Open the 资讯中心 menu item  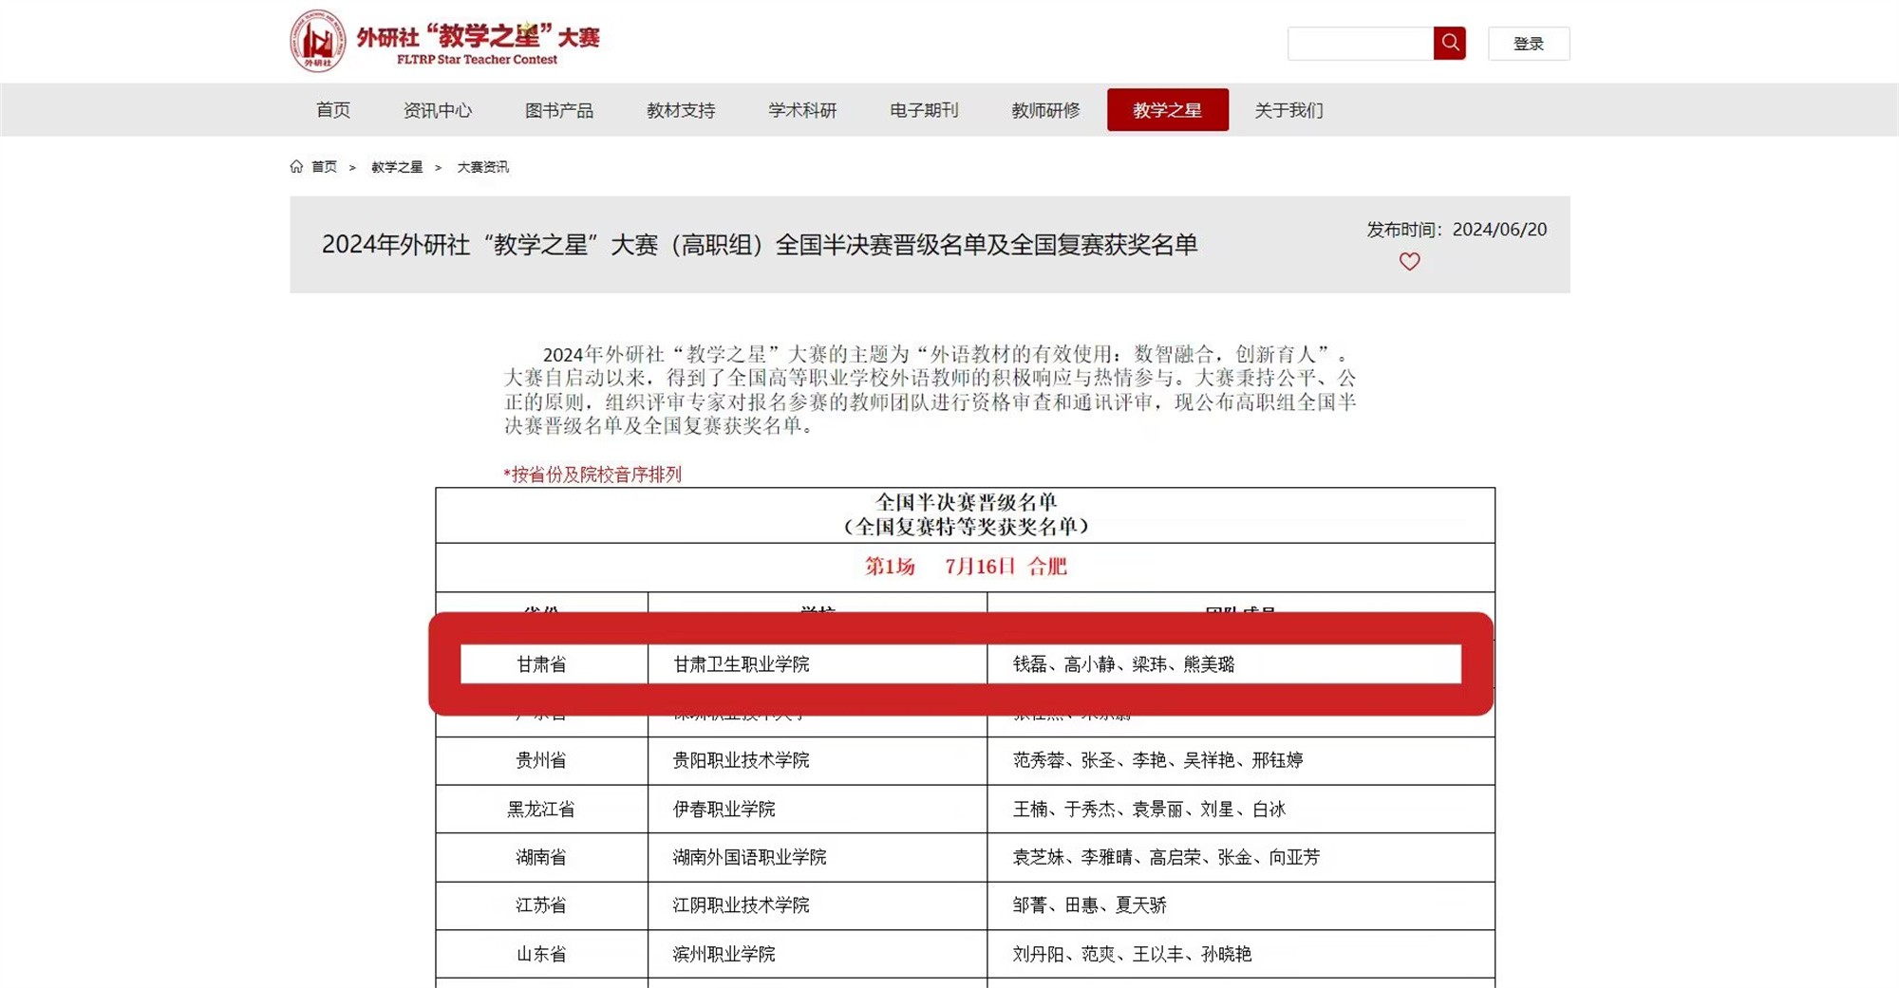438,110
